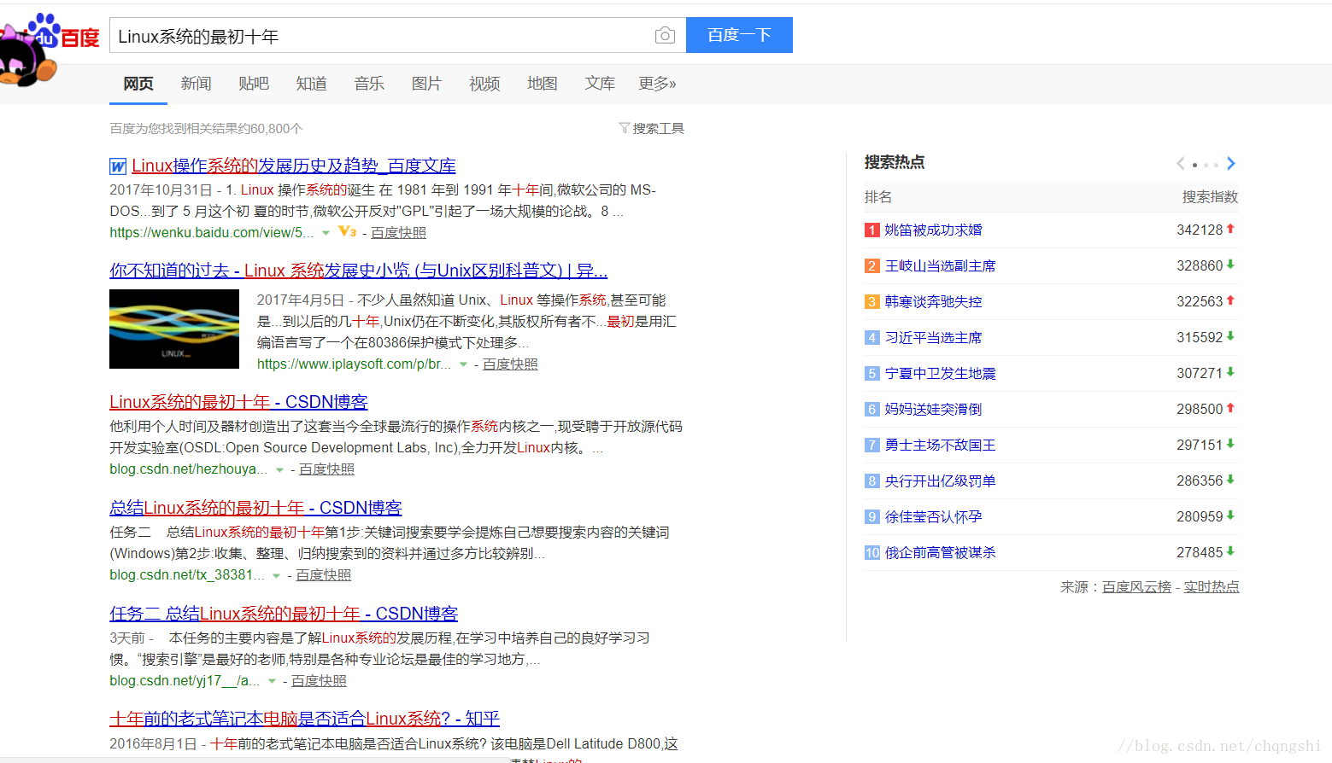
Task: Switch to the 知道 tab
Action: 311,84
